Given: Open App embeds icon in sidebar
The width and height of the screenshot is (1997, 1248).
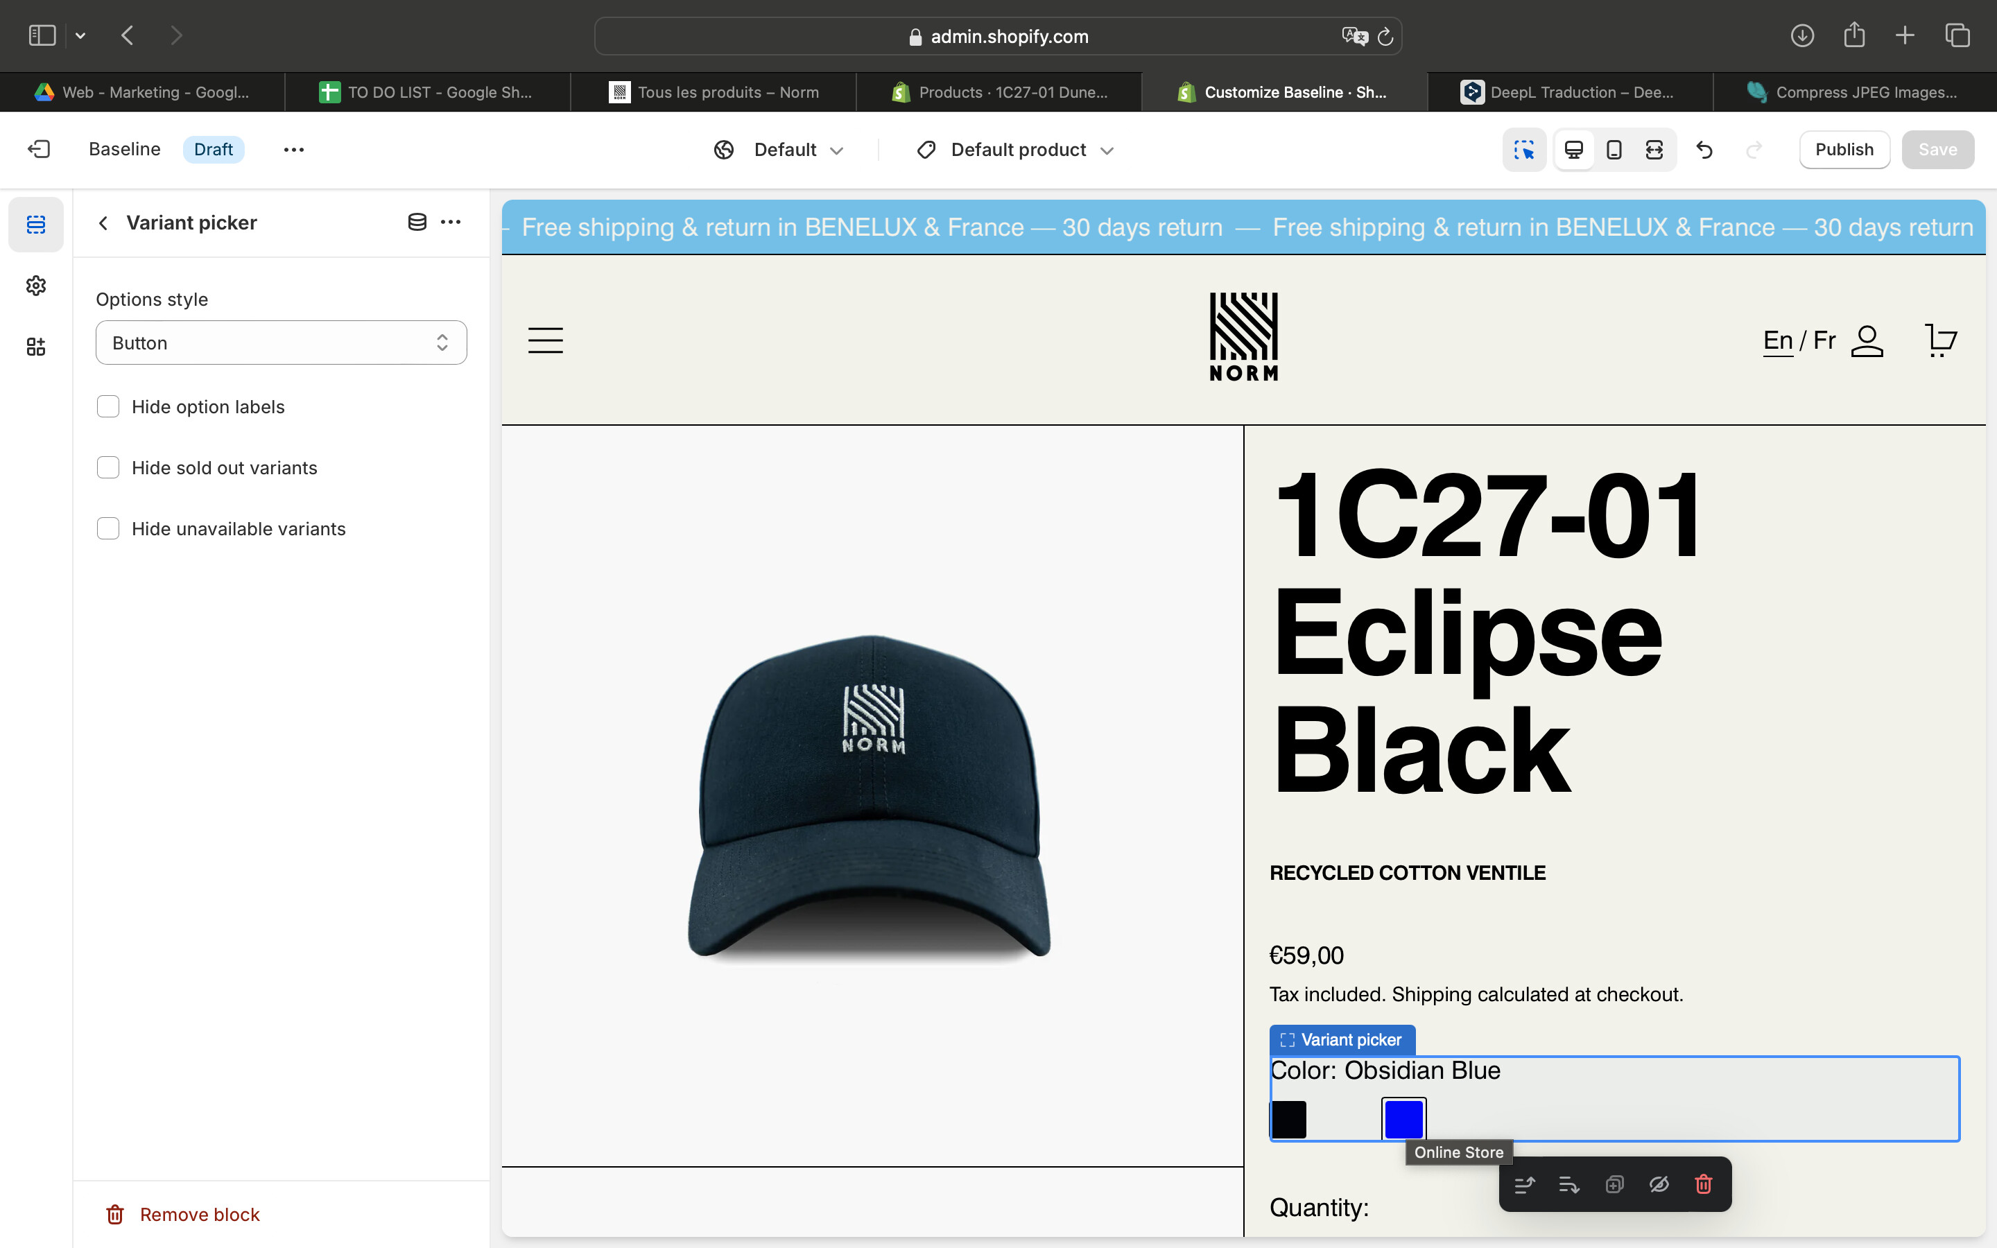Looking at the screenshot, I should pos(35,347).
